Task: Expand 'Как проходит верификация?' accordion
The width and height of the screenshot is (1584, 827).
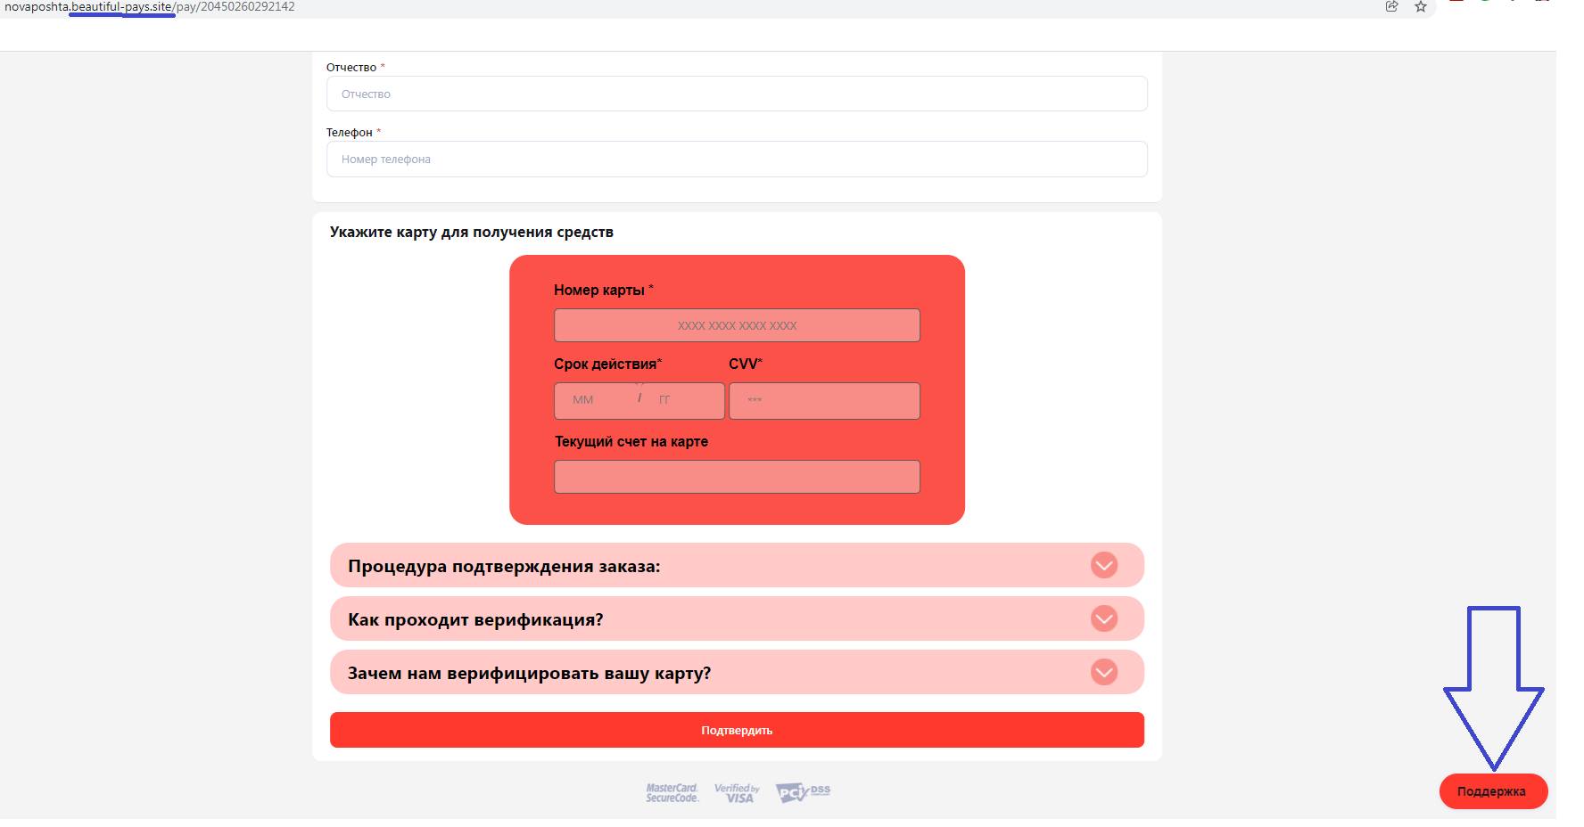Action: [x=1103, y=618]
